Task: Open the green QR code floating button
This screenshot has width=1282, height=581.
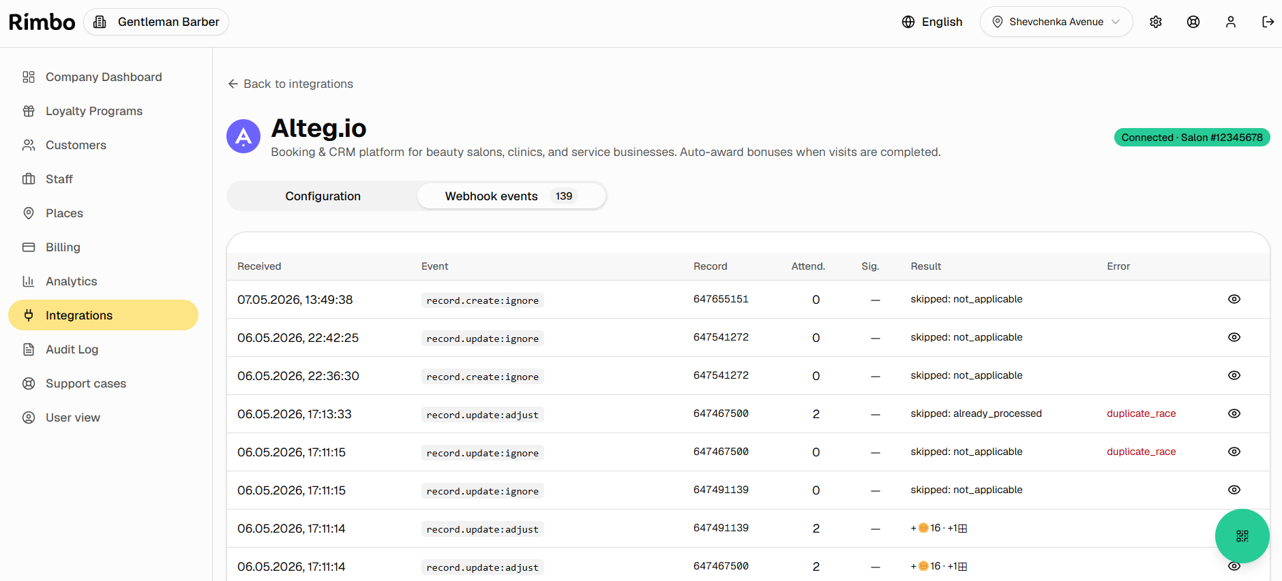Action: 1242,536
